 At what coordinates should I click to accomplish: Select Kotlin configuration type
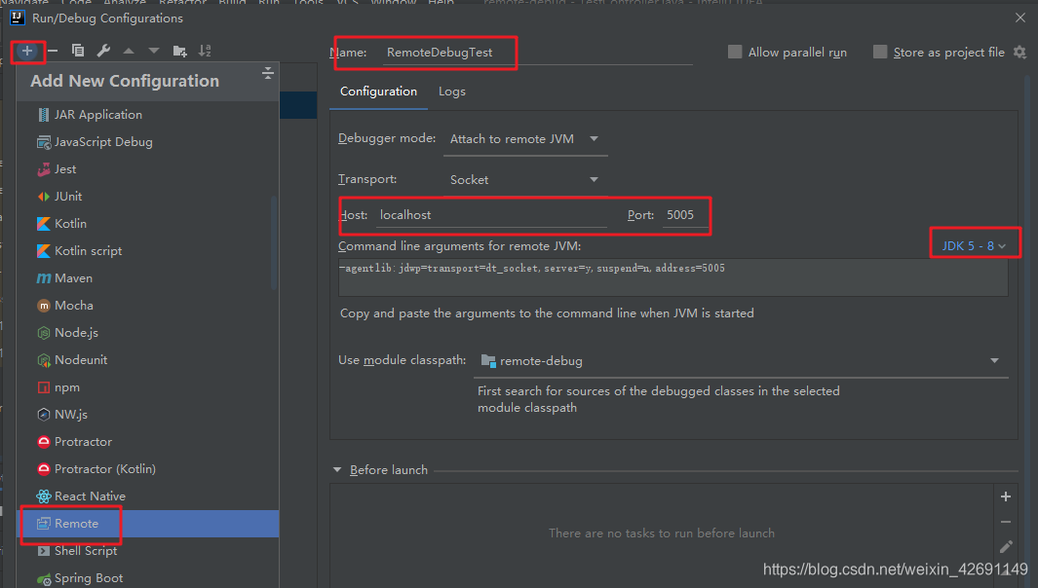point(147,224)
